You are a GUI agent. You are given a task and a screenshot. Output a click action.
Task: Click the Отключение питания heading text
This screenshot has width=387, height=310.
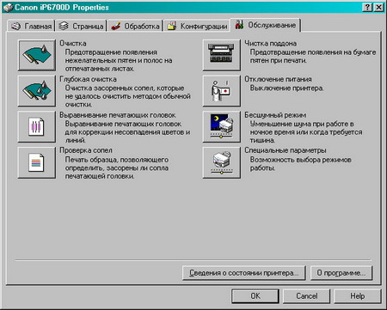tap(278, 79)
